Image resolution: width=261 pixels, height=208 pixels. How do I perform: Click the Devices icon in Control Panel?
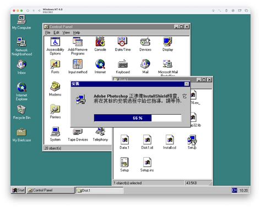click(145, 44)
